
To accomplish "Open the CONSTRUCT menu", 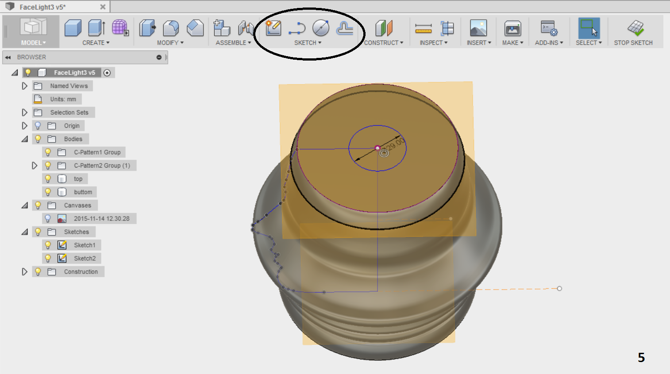I will click(384, 43).
